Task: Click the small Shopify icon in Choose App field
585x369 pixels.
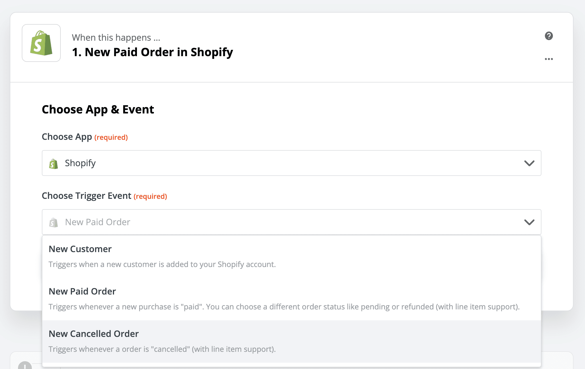Action: pos(54,164)
